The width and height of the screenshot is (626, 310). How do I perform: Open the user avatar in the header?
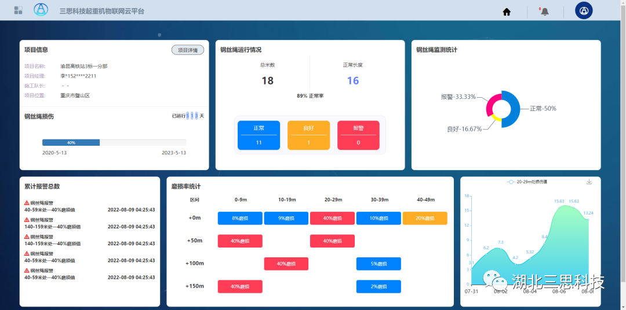coord(583,10)
